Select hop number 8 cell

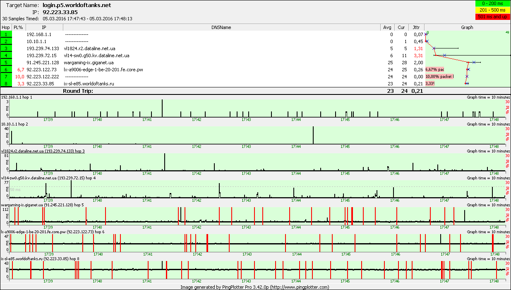click(x=6, y=84)
